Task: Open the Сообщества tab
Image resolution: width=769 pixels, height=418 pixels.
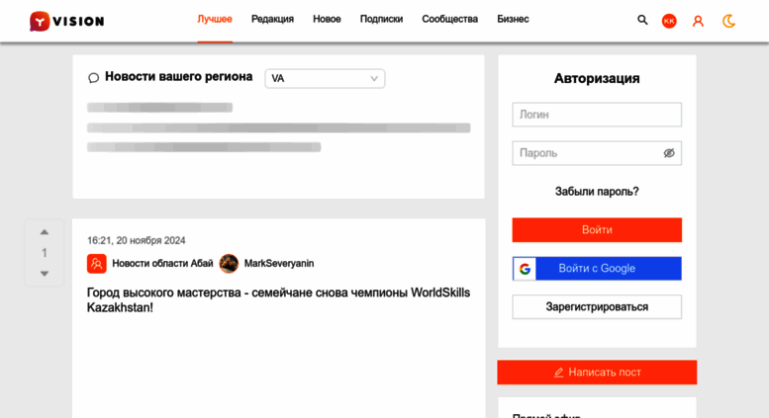Action: click(x=449, y=19)
